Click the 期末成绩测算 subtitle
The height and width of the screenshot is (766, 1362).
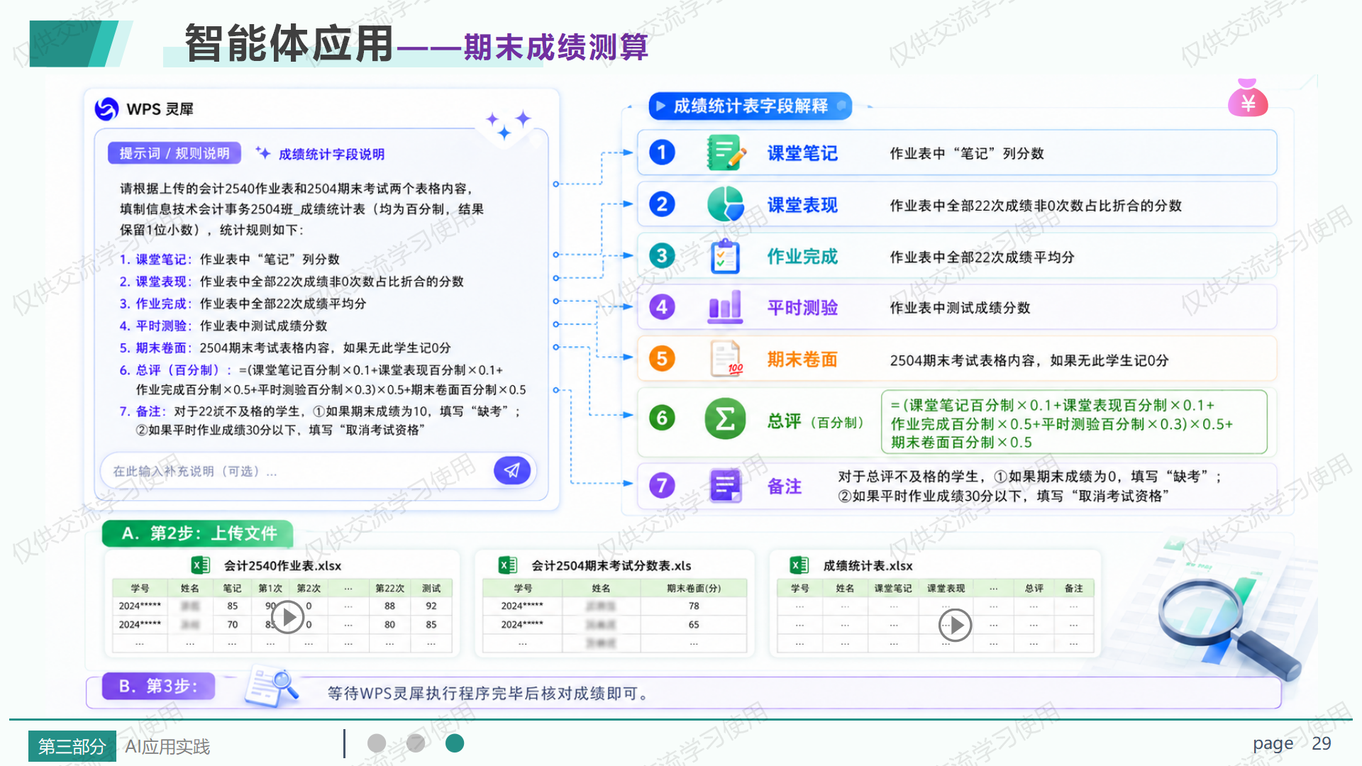[x=555, y=48]
